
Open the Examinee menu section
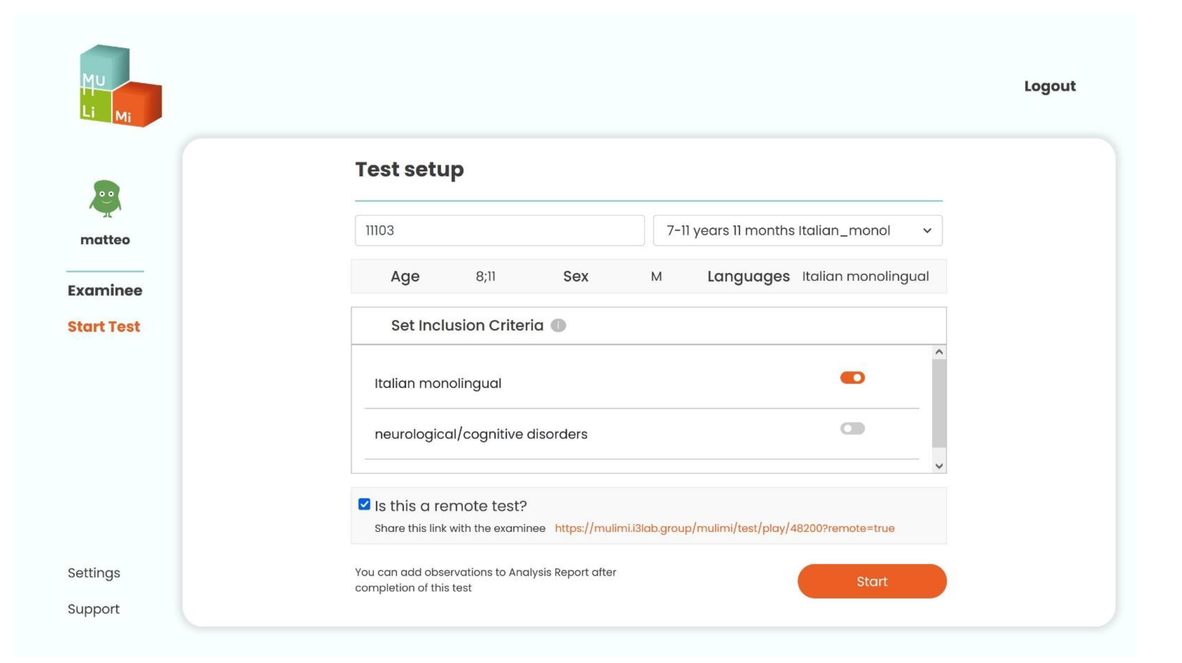point(105,290)
